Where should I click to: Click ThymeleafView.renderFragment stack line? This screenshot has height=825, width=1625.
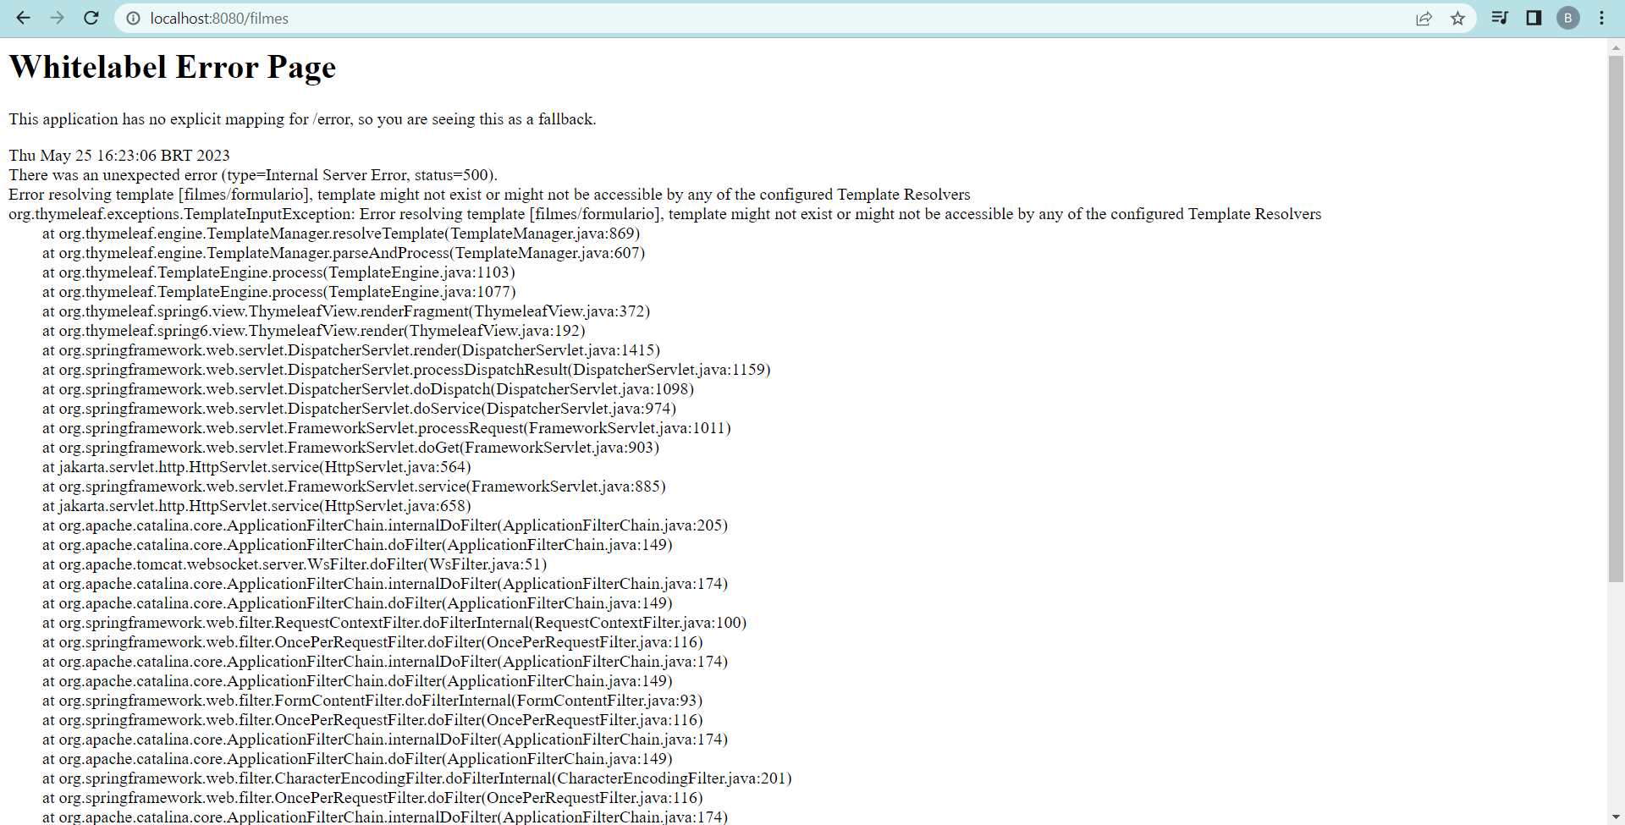[x=346, y=311]
